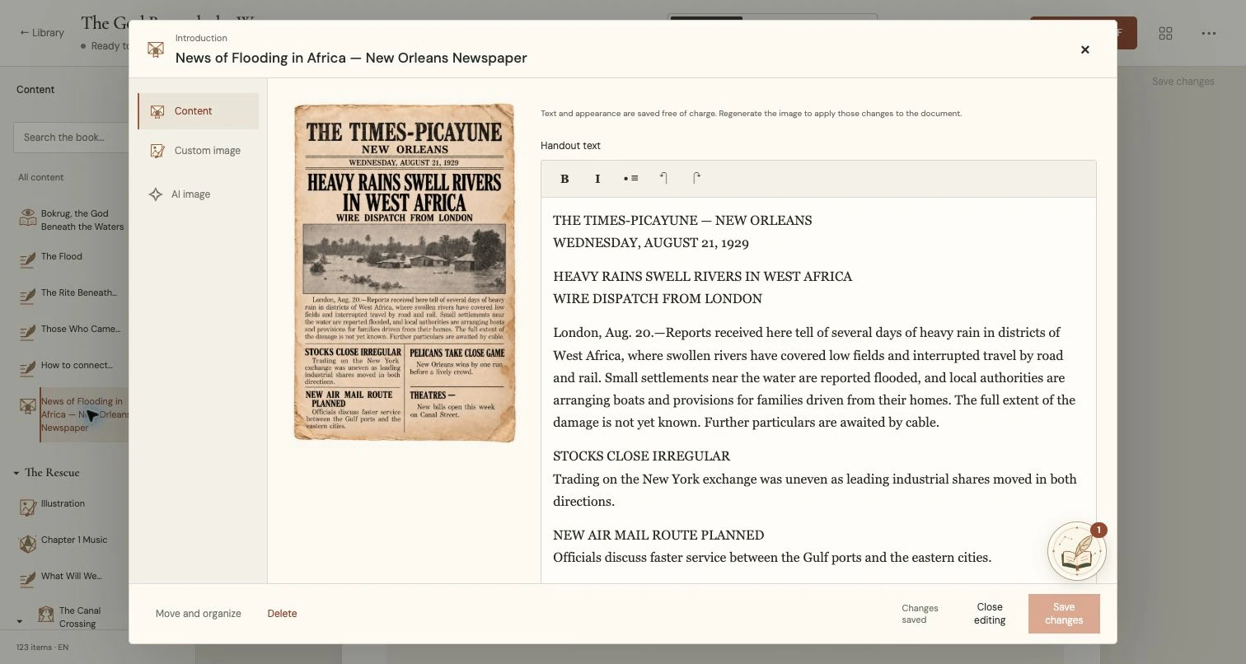This screenshot has width=1246, height=664.
Task: Click the grid view icon in top bar
Action: click(x=1165, y=33)
